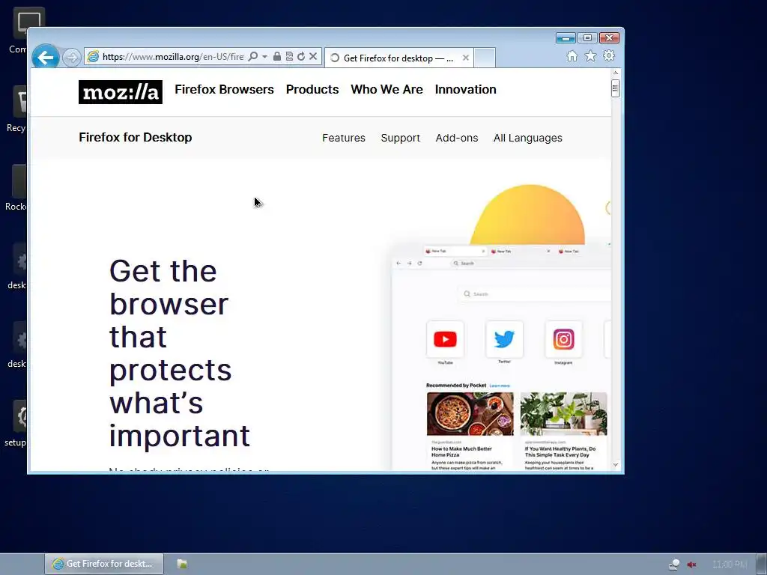The height and width of the screenshot is (575, 767).
Task: Go to the Support link
Action: pyautogui.click(x=400, y=138)
